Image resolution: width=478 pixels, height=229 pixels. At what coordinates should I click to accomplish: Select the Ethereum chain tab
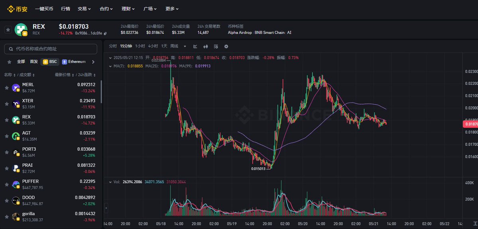[74, 62]
